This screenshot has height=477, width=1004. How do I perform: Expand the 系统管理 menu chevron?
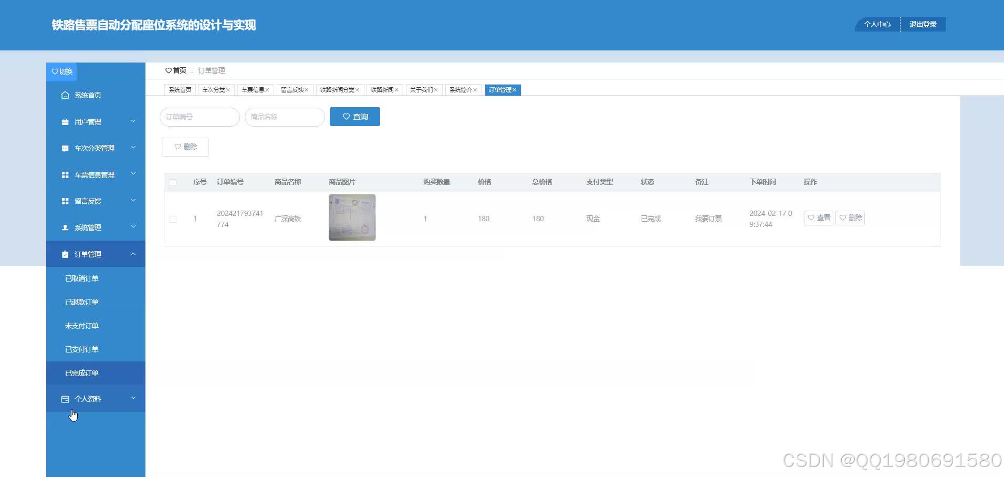pos(133,227)
